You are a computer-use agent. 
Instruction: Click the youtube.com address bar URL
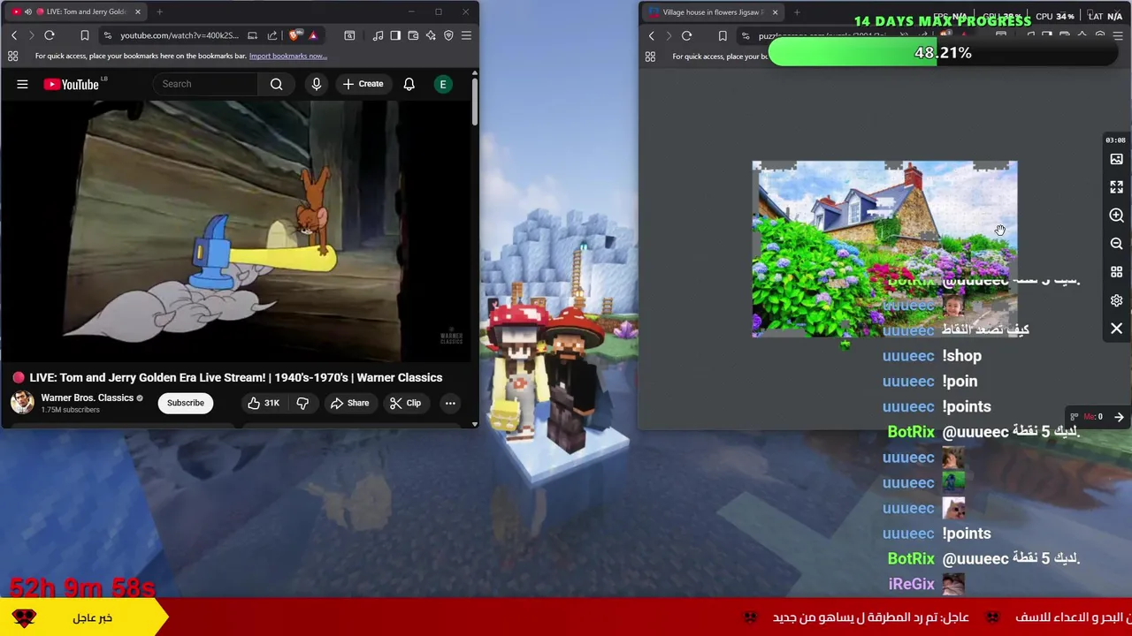[179, 35]
